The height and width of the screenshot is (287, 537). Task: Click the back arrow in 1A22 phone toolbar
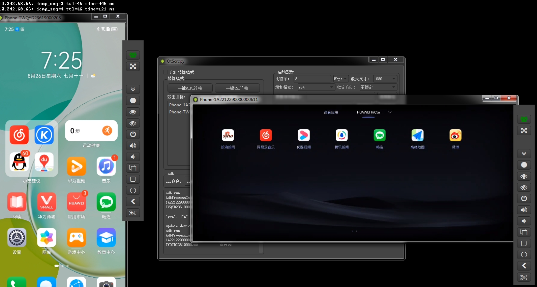[x=524, y=266]
